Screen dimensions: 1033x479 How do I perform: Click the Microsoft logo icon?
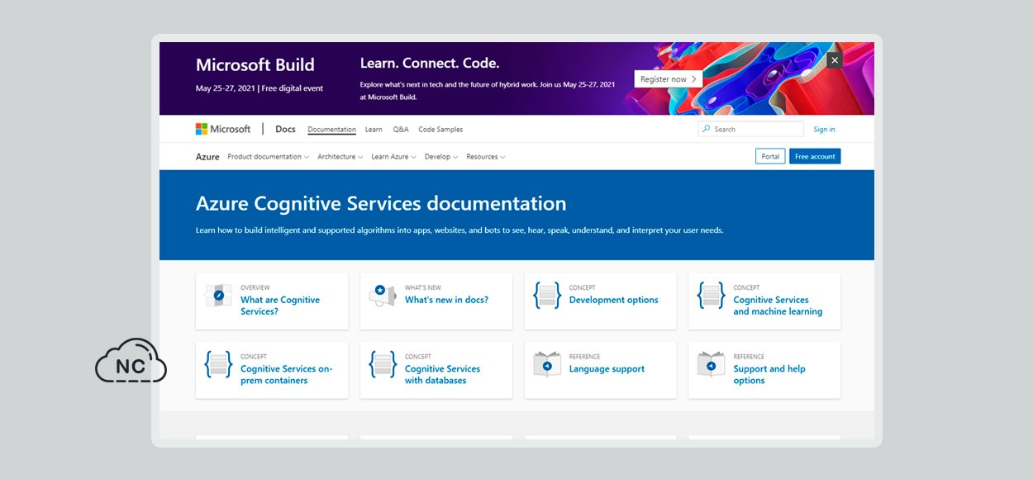[x=202, y=129]
